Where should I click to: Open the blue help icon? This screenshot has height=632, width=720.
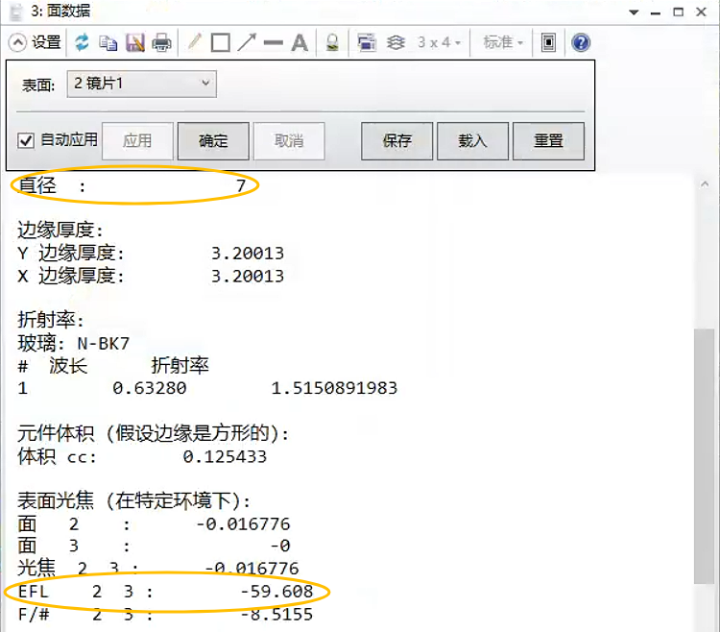[x=581, y=42]
